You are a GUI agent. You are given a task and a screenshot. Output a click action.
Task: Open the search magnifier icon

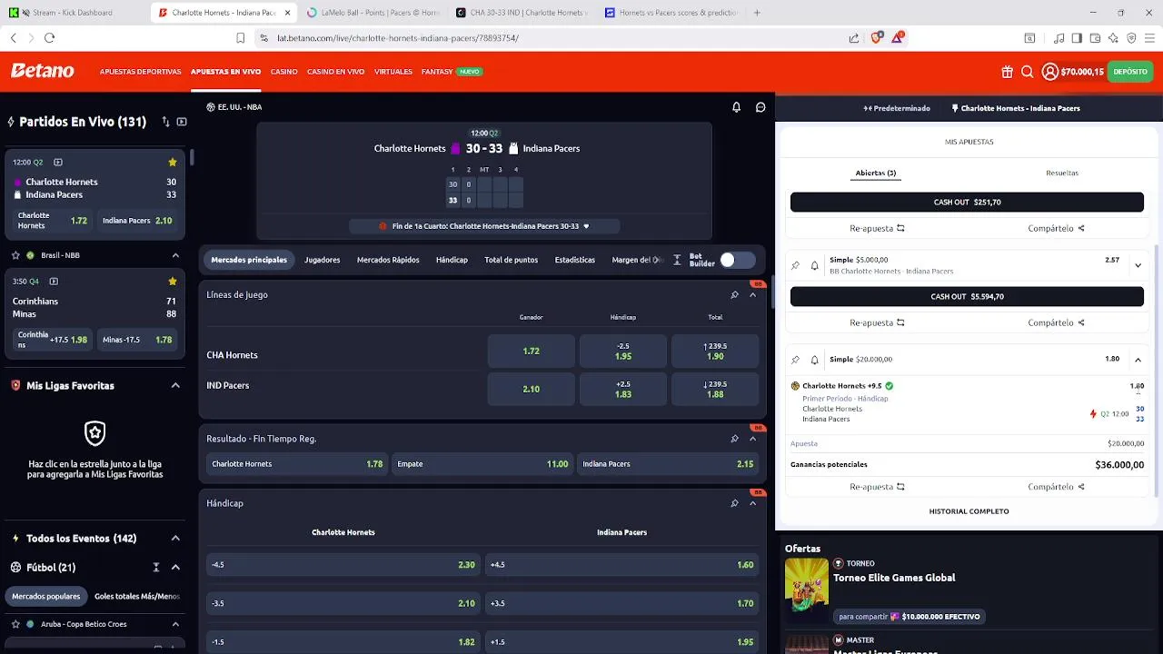[1028, 72]
